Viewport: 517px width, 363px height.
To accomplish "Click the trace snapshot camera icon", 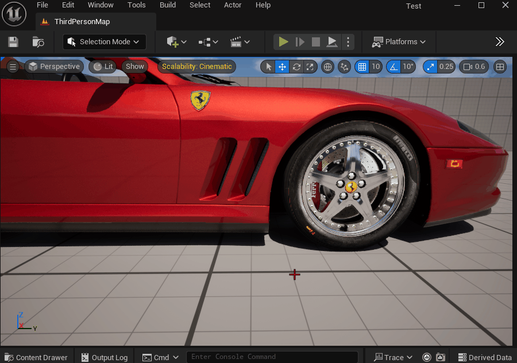I will click(441, 357).
